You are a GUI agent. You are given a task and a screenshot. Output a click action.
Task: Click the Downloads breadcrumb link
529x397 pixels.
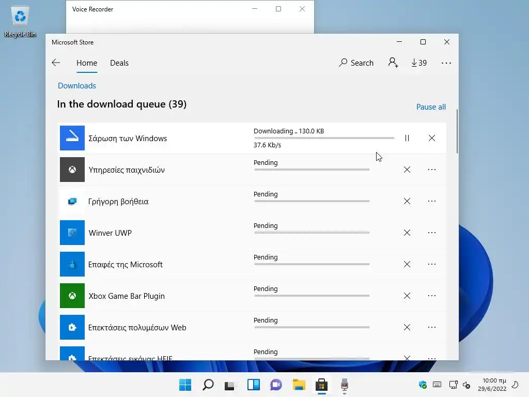[77, 86]
